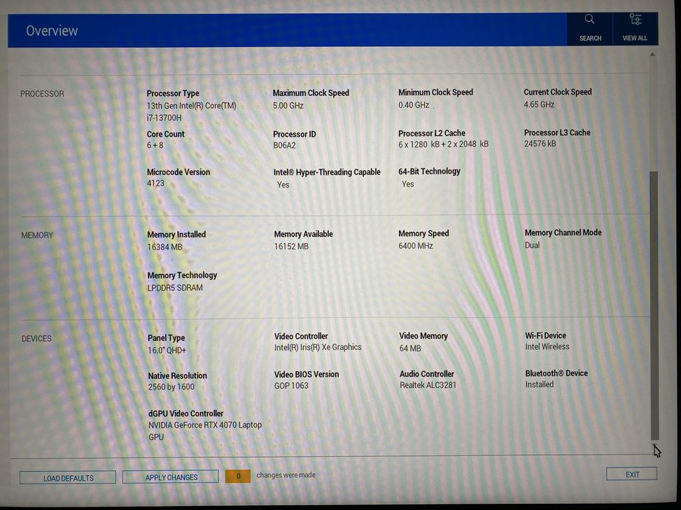Select the Overview page title

(x=52, y=31)
